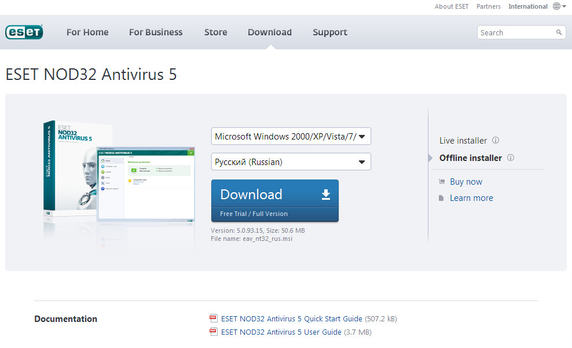This screenshot has width=572, height=348.
Task: Click the file name eav_nt32_rus.msi text
Action: pyautogui.click(x=267, y=239)
